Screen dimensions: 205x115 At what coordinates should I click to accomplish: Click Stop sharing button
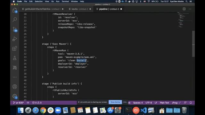coord(115,102)
